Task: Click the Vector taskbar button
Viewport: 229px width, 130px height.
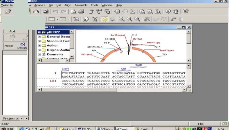Action: click(x=125, y=129)
